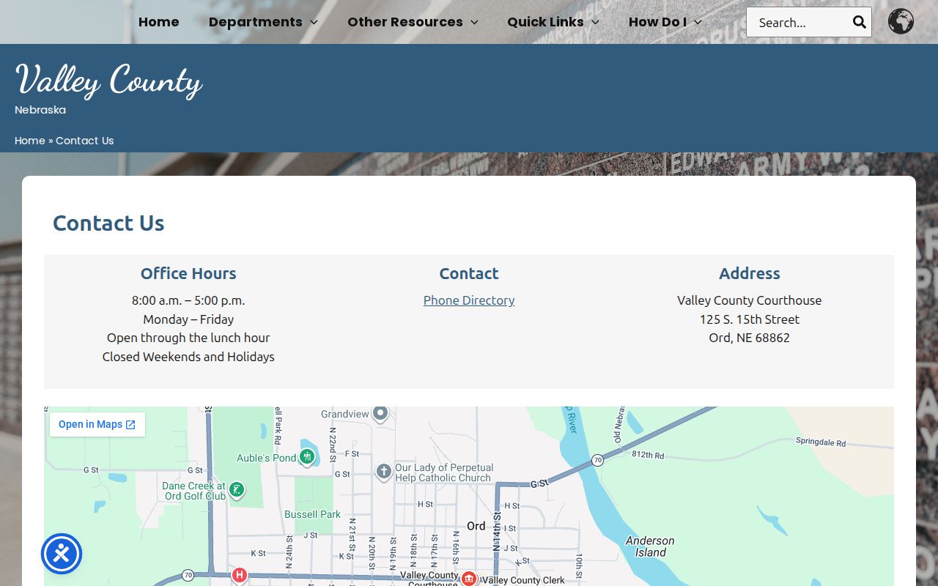Click the Anderson Island map label
Image resolution: width=938 pixels, height=586 pixels.
tap(650, 546)
